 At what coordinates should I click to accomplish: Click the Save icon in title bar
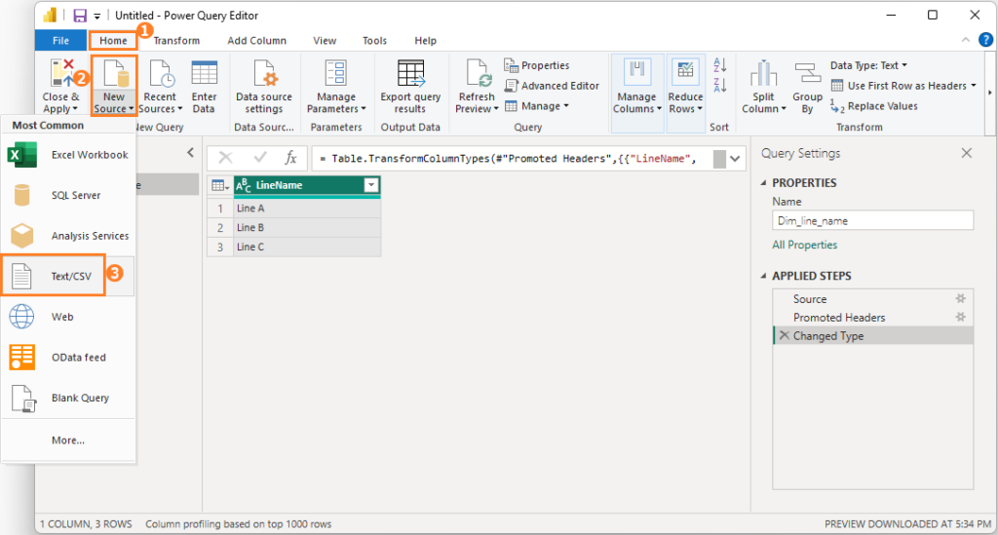[x=80, y=16]
